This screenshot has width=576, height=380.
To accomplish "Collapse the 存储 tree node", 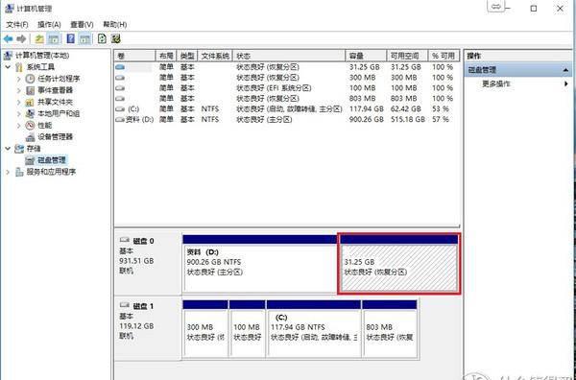I will click(x=8, y=149).
